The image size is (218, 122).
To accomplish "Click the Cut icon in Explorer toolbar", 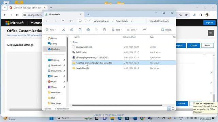I will pyautogui.click(x=64, y=30).
